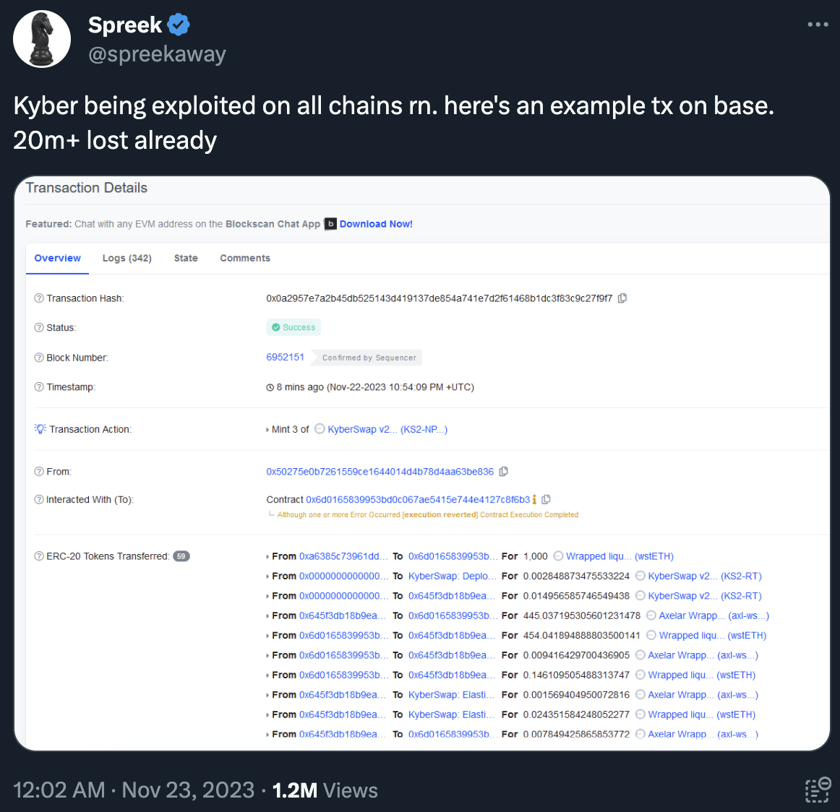This screenshot has height=812, width=840.
Task: Click the Download Now! link
Action: (x=376, y=224)
